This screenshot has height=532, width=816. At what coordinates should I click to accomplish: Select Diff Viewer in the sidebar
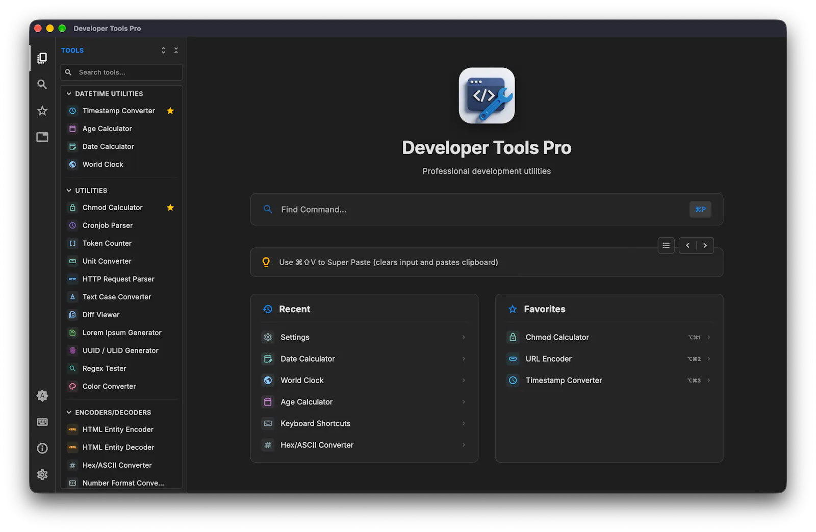121,315
